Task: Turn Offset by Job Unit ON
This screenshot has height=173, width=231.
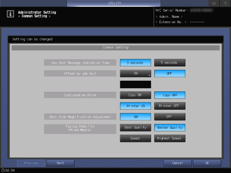Action: [135, 74]
